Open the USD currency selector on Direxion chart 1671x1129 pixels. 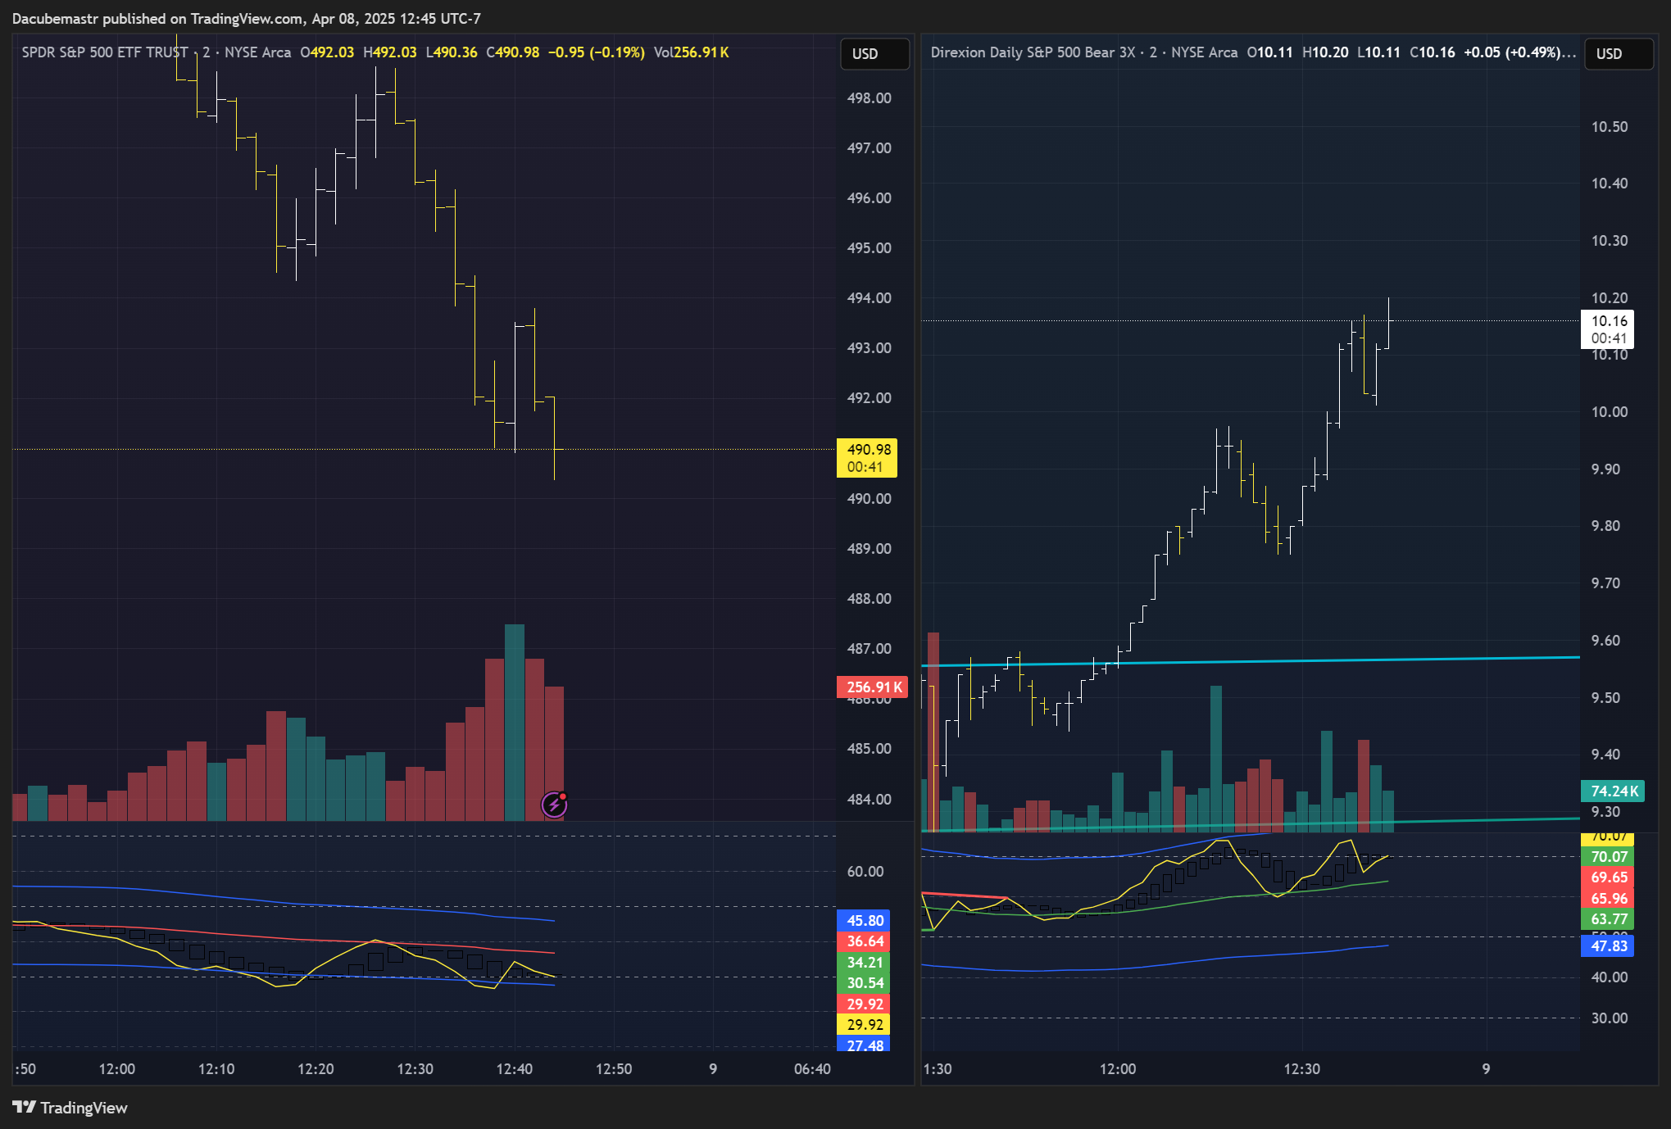click(1619, 54)
